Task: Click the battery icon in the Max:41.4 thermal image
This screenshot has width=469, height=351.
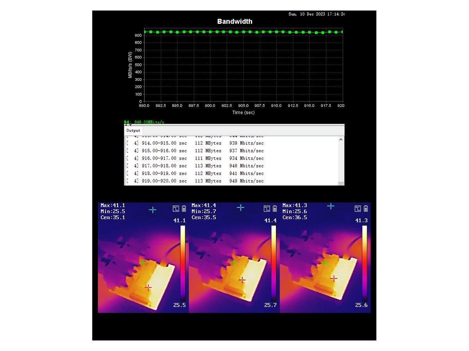Action: (x=275, y=209)
